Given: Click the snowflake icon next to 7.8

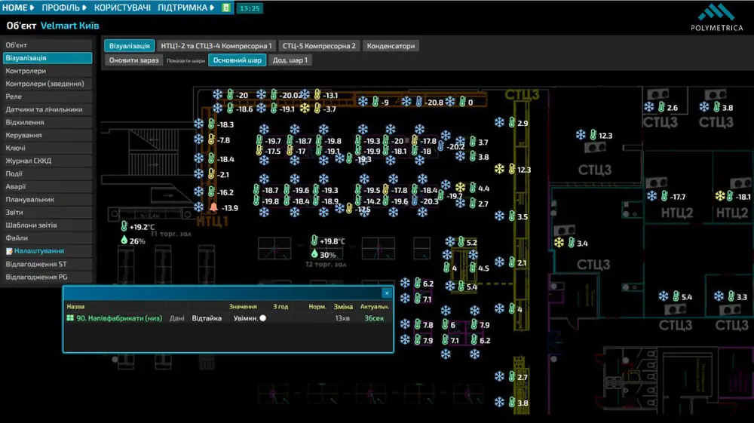Looking at the screenshot, I should [406, 324].
